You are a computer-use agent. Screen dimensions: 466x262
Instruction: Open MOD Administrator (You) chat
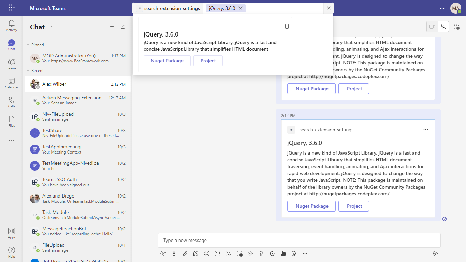pyautogui.click(x=78, y=58)
